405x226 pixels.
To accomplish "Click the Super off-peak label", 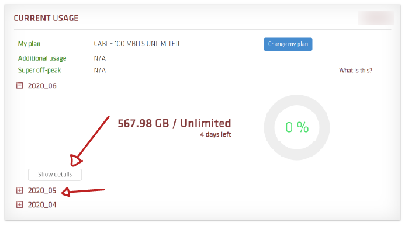I will pyautogui.click(x=40, y=70).
